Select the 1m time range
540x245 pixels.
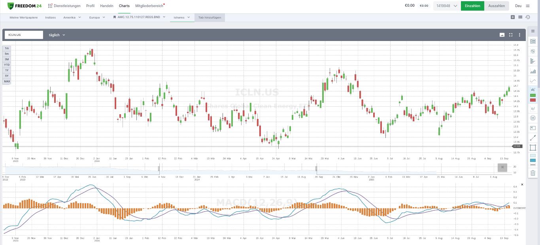(7, 48)
